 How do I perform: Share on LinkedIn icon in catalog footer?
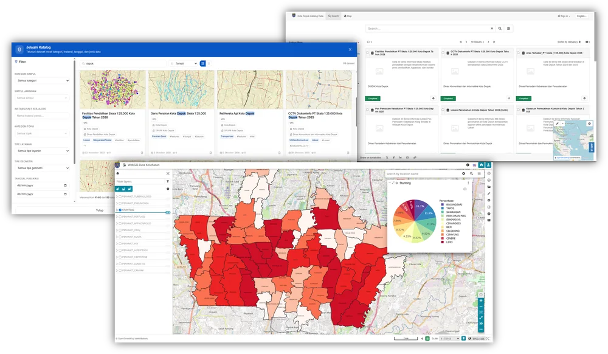(x=400, y=158)
